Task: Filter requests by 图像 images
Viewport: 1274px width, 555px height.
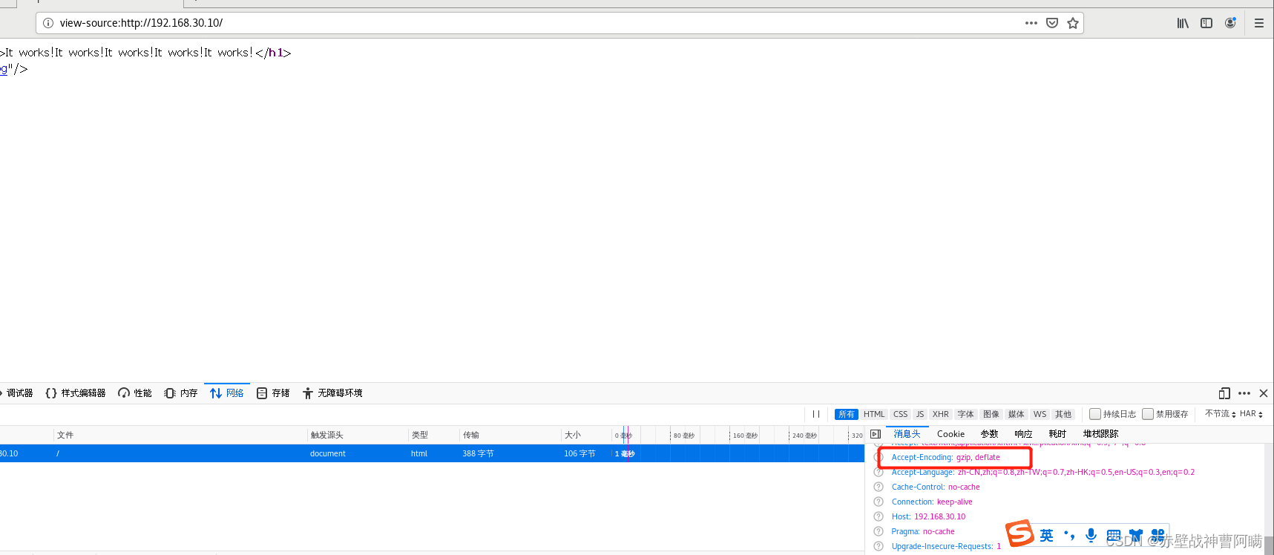Action: point(991,414)
